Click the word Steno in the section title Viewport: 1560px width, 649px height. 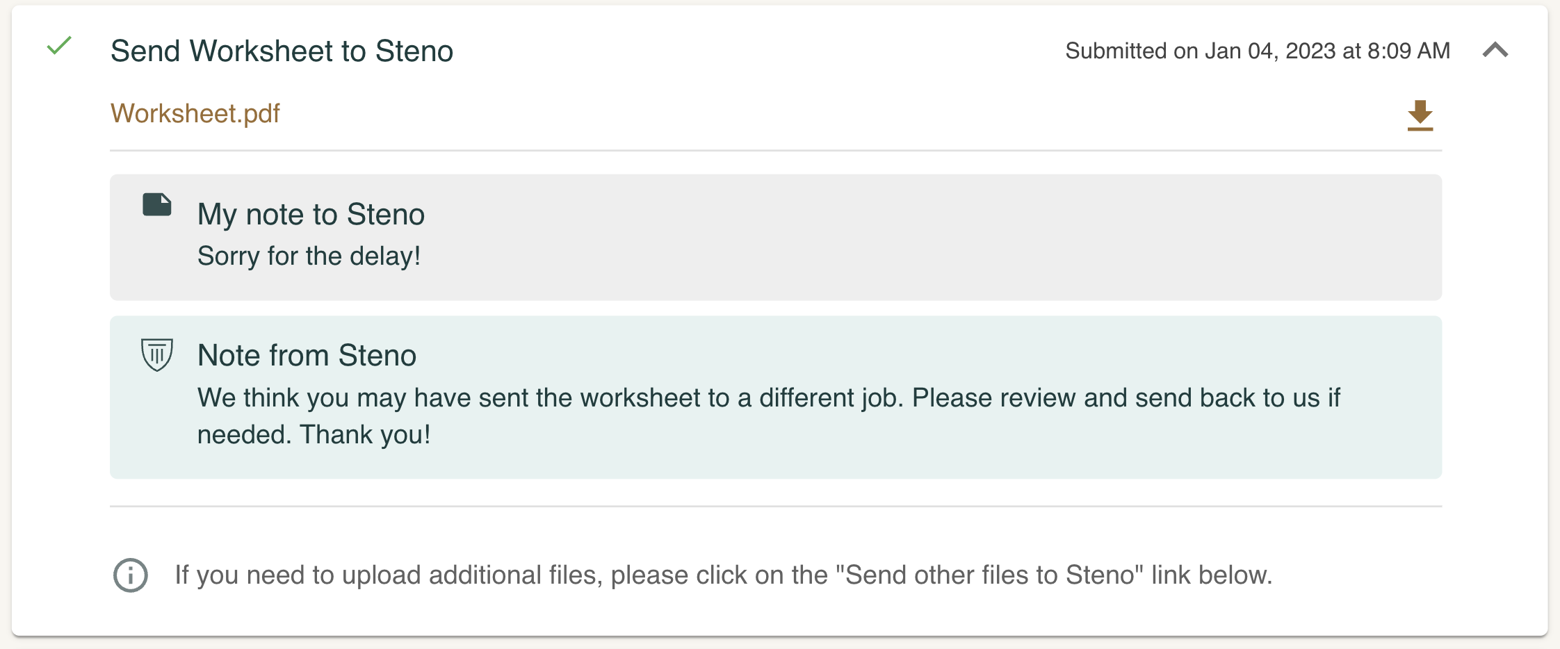pos(414,51)
